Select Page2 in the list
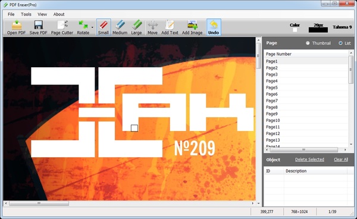Screen dimensions: 357x219 [x=306, y=68]
